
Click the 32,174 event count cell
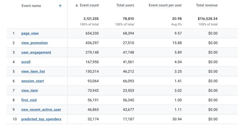point(93,119)
